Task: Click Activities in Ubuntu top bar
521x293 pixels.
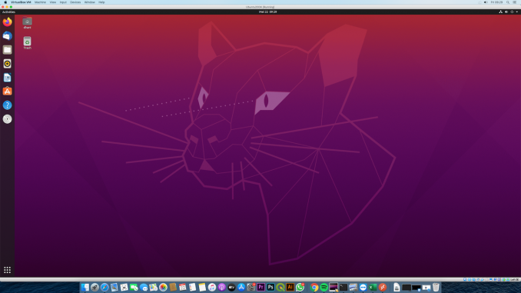Action: tap(8, 12)
